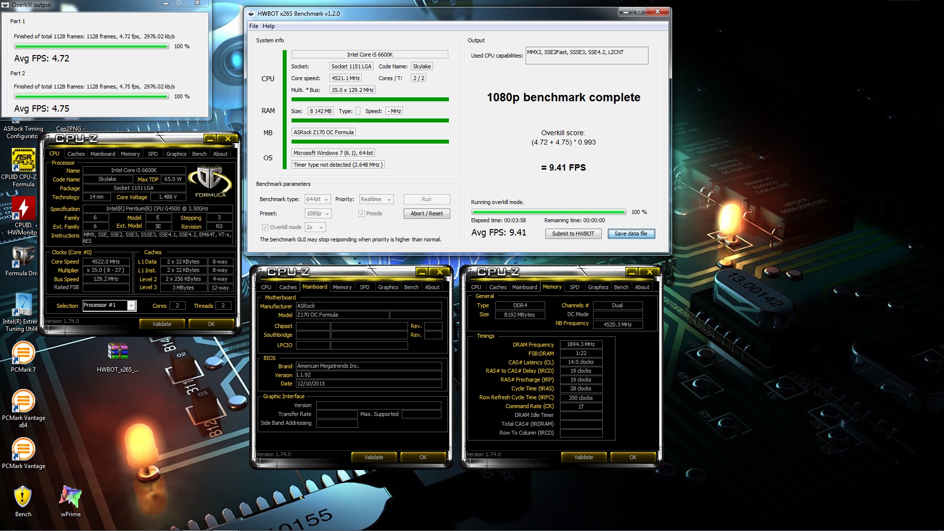Image resolution: width=944 pixels, height=531 pixels.
Task: Click the '= 9.41 FPS' score text
Action: click(563, 168)
